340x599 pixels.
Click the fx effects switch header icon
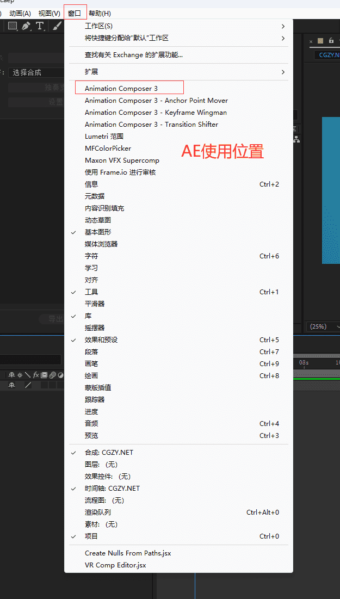pos(36,375)
